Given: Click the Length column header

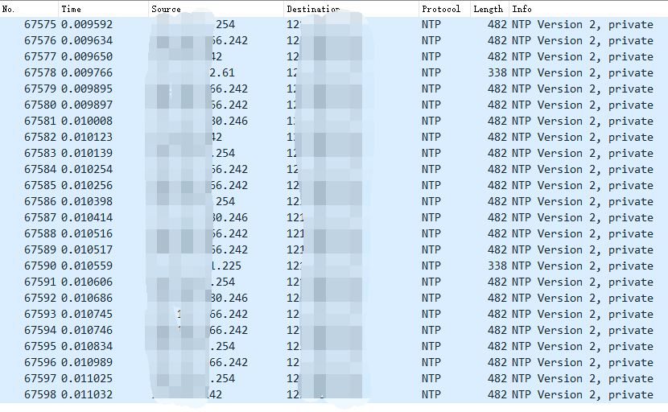Looking at the screenshot, I should tap(488, 9).
